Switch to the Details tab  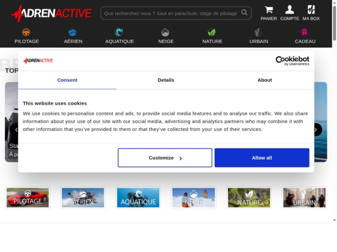tap(166, 80)
